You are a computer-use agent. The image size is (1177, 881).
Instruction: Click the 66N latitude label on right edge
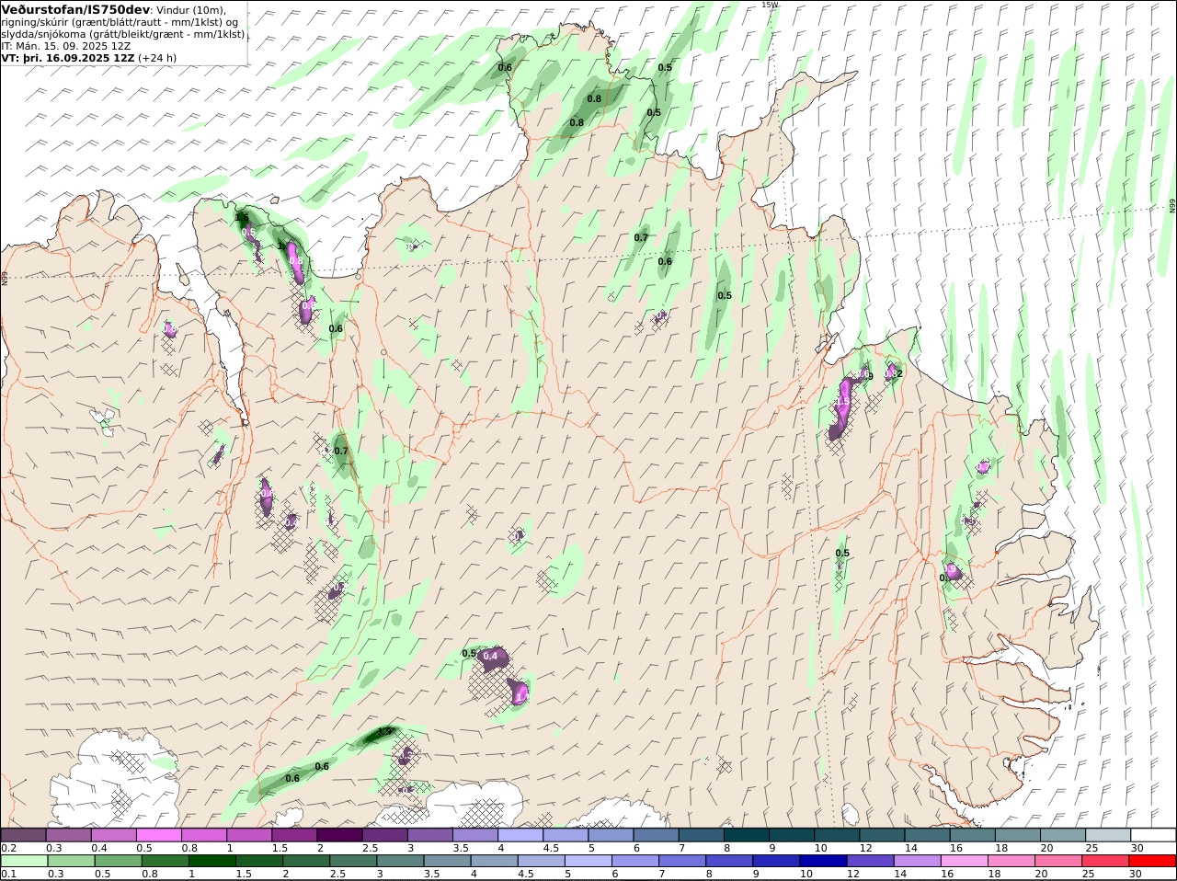1172,207
